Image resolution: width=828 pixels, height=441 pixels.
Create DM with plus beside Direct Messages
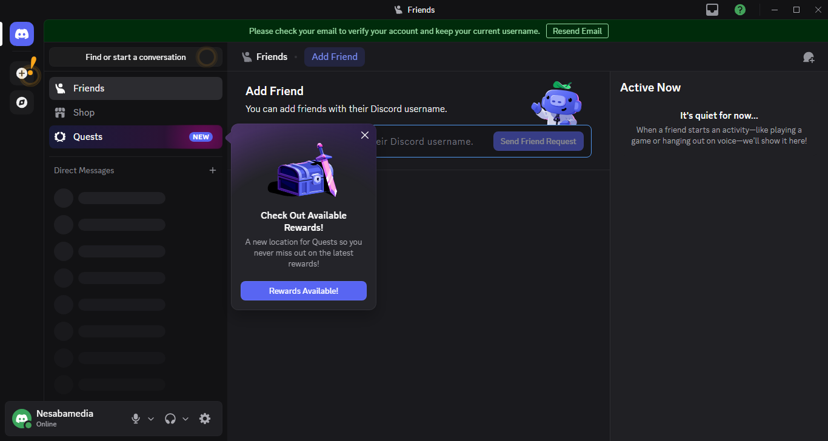tap(213, 171)
